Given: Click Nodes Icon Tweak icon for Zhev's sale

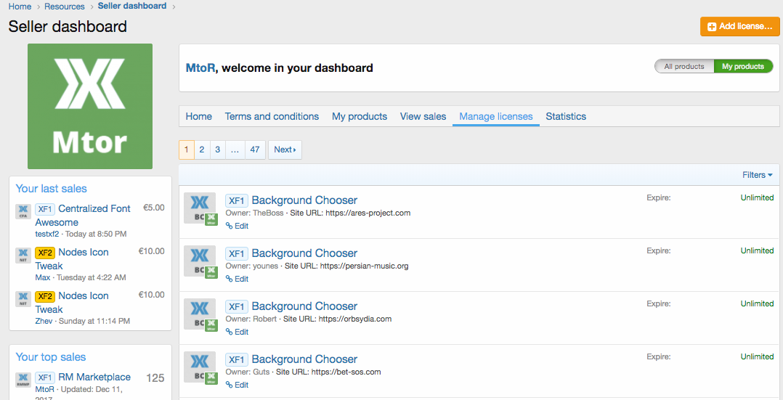Looking at the screenshot, I should coord(23,298).
